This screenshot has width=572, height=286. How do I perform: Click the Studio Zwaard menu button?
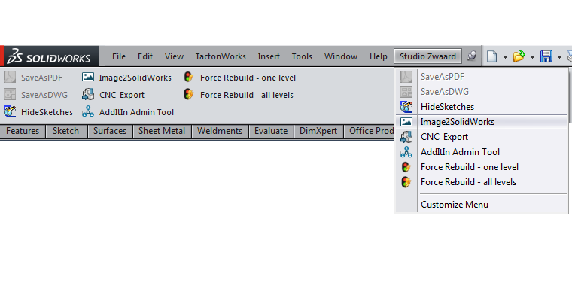click(x=427, y=56)
